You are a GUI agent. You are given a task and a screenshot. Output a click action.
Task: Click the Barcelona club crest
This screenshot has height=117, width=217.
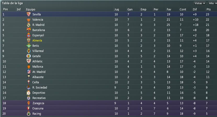tap(29, 30)
